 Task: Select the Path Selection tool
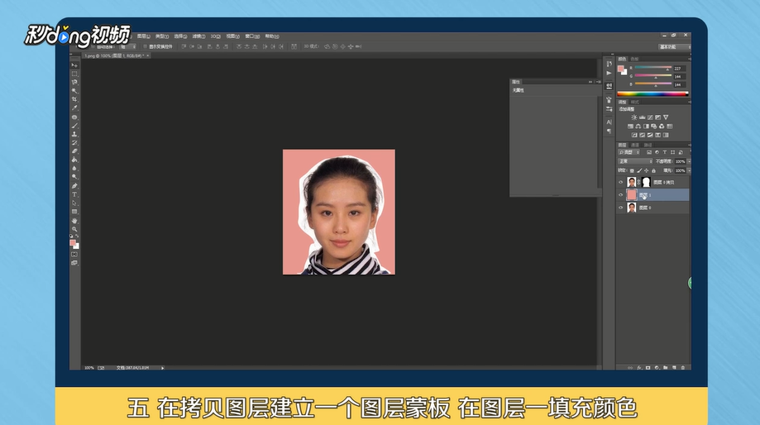point(74,203)
